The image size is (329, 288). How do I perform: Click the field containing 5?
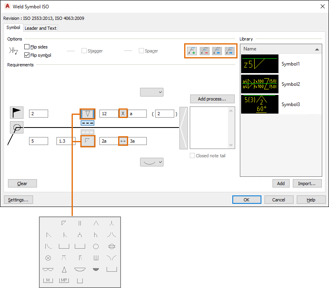click(x=39, y=141)
